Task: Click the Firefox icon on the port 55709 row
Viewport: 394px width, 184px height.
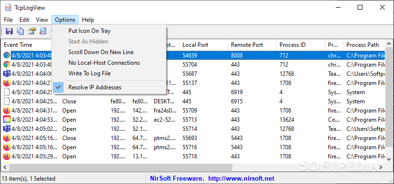Action: (7, 110)
